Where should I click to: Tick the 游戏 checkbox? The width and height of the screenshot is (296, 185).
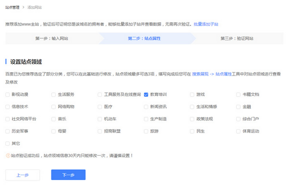point(192,95)
